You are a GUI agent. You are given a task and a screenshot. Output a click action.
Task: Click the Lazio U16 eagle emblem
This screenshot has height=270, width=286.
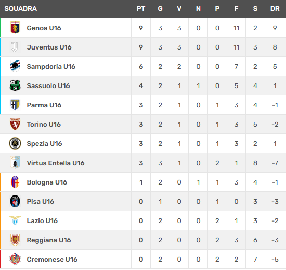click(x=15, y=220)
